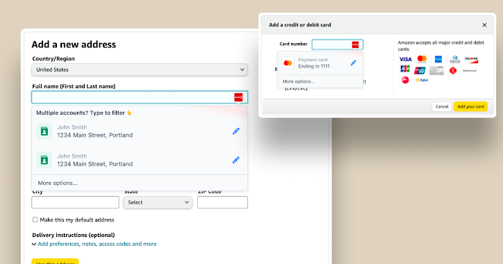Click the green contact icon of first John Smith entry

point(44,131)
